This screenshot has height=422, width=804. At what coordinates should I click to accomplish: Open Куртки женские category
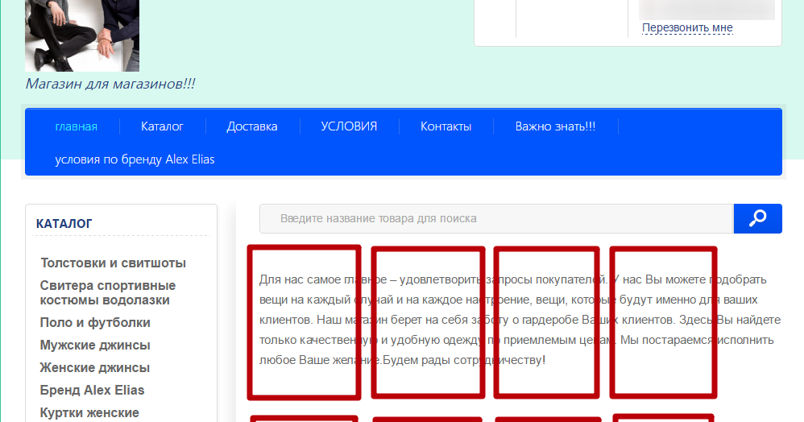89,413
